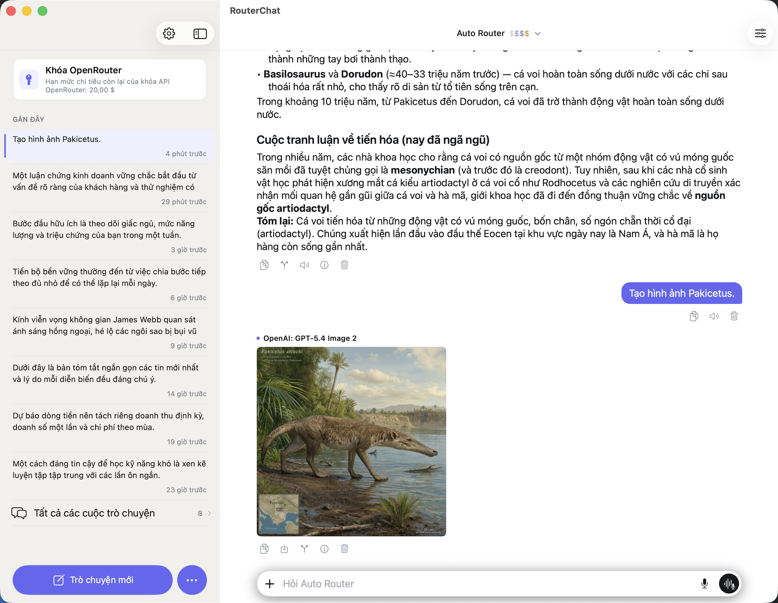Screen dimensions: 778x603
Task: Click the bold 'Tóm lại:' label
Action: coord(275,221)
